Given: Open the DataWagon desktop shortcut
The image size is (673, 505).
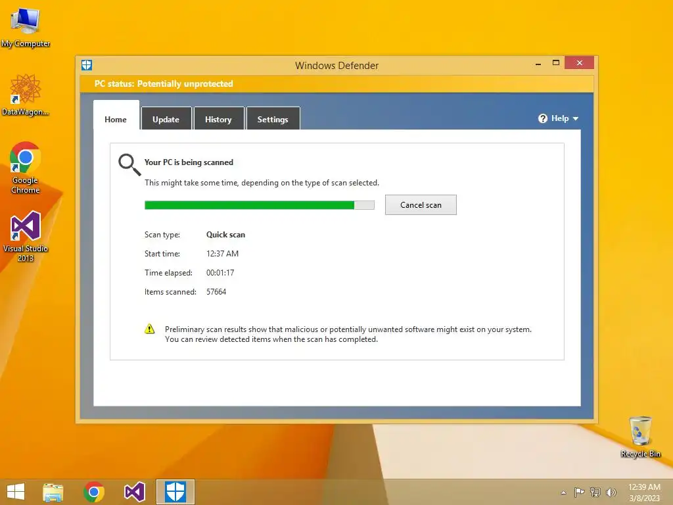Looking at the screenshot, I should coord(26,95).
